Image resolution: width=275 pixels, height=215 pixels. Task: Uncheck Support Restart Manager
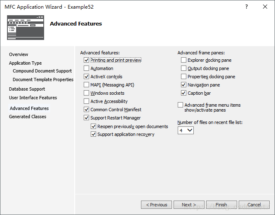pos(86,117)
